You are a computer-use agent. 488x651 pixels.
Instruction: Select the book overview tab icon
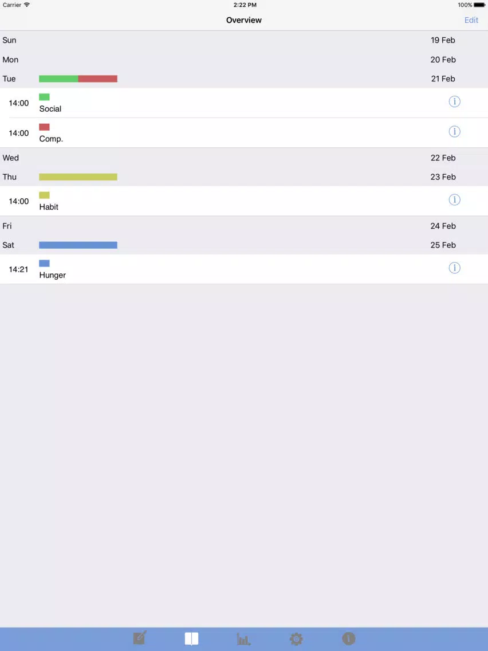[x=191, y=638]
